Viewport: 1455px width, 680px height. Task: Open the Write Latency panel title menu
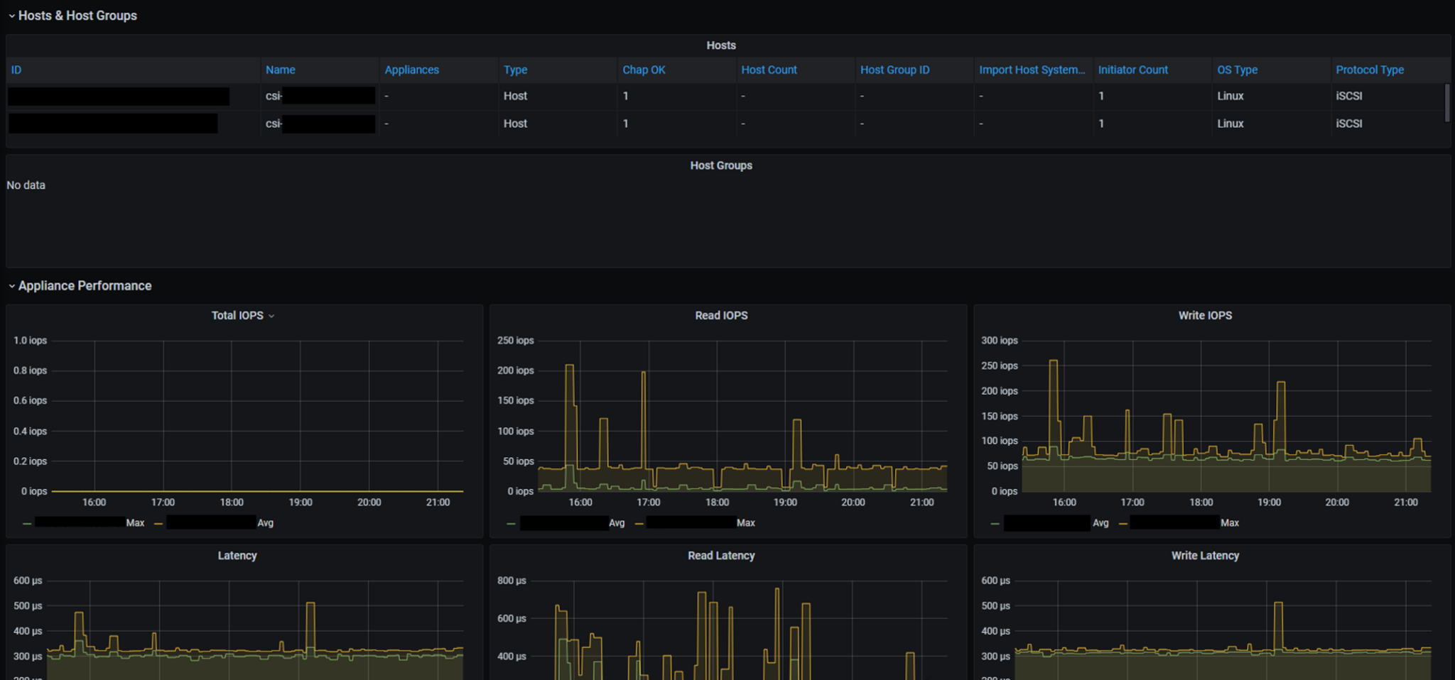[x=1204, y=556]
